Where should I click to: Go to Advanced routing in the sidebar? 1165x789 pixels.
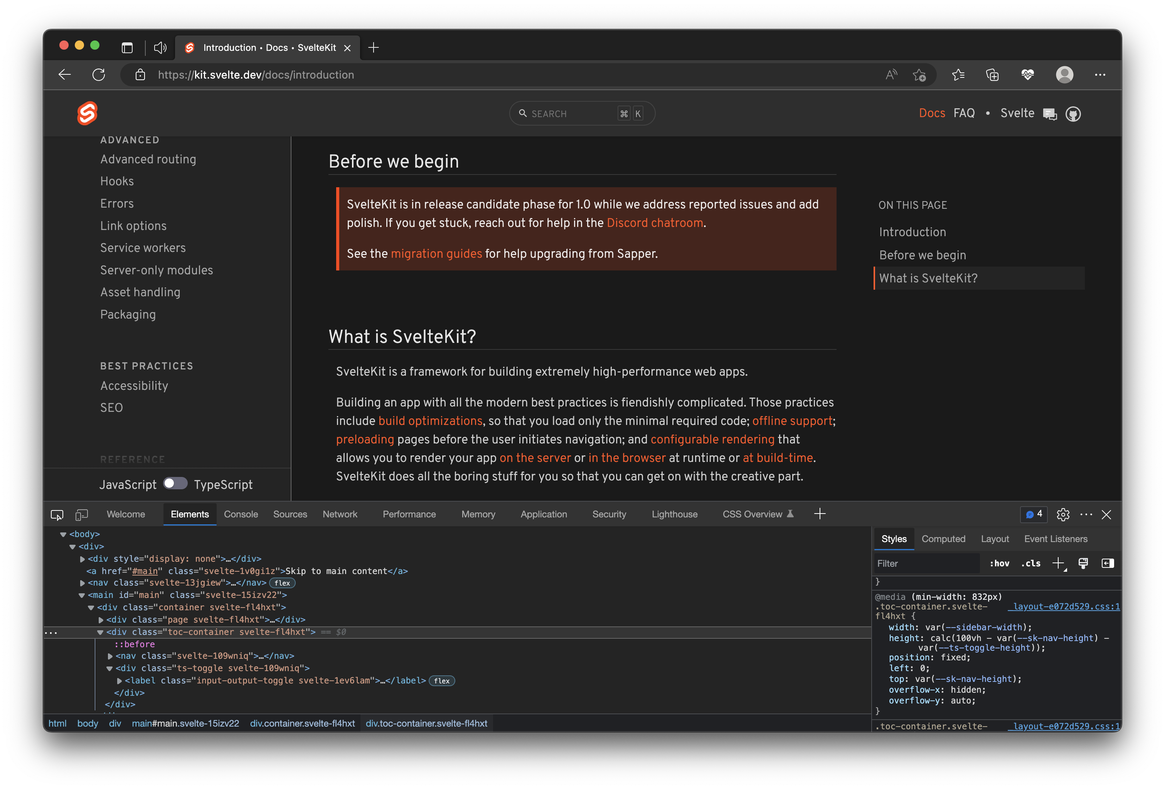point(148,159)
